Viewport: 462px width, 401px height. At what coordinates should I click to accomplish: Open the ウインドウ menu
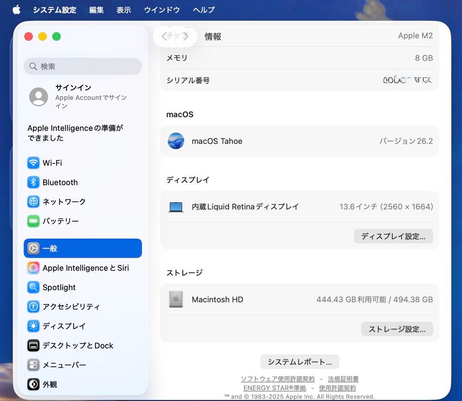pos(162,9)
